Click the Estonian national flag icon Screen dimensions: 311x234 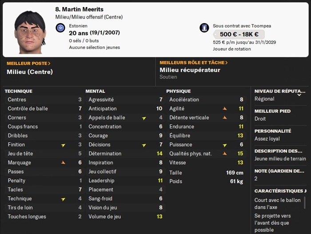click(x=61, y=28)
